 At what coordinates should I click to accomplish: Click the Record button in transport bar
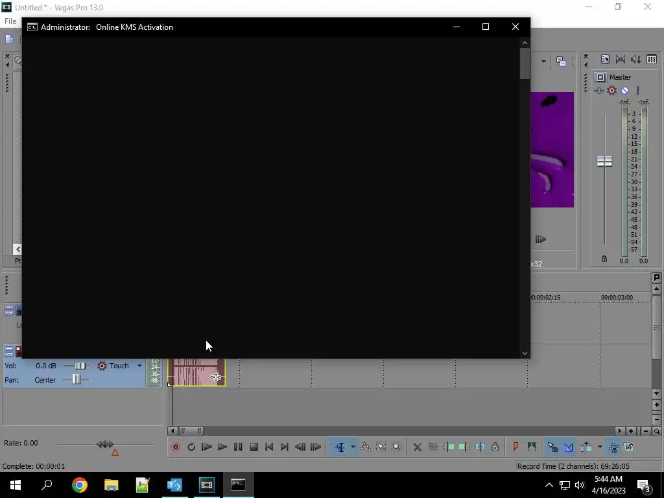pyautogui.click(x=175, y=447)
